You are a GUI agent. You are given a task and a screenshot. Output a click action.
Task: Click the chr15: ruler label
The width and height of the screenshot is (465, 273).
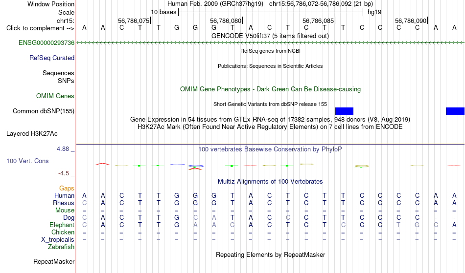point(66,21)
